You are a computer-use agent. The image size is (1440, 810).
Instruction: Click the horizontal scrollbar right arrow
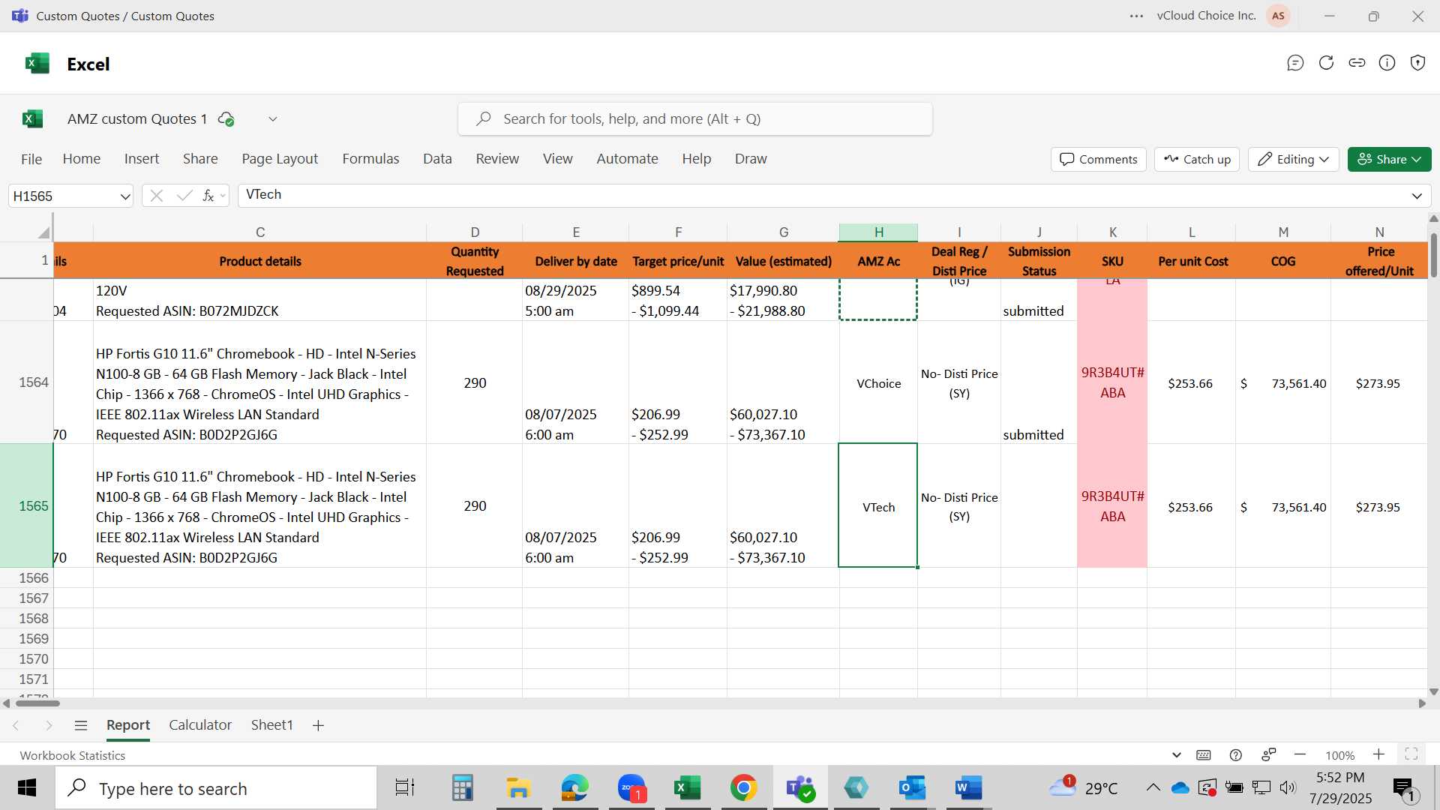[1421, 703]
